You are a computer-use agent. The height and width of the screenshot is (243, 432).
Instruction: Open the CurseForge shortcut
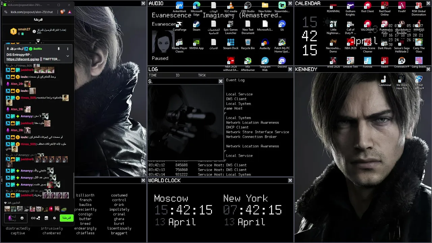[180, 26]
